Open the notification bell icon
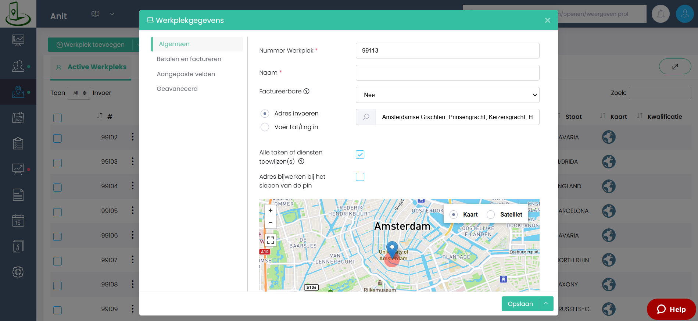 coord(661,14)
